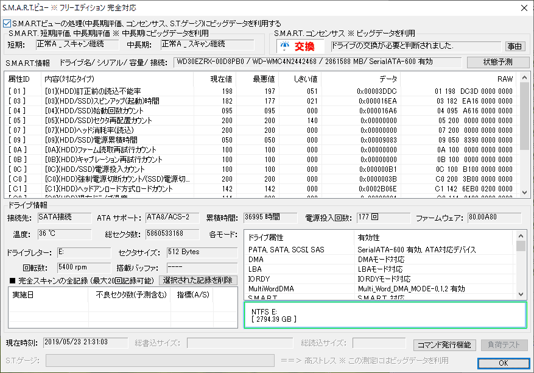Click the ドライブレター E: field

(x=84, y=252)
